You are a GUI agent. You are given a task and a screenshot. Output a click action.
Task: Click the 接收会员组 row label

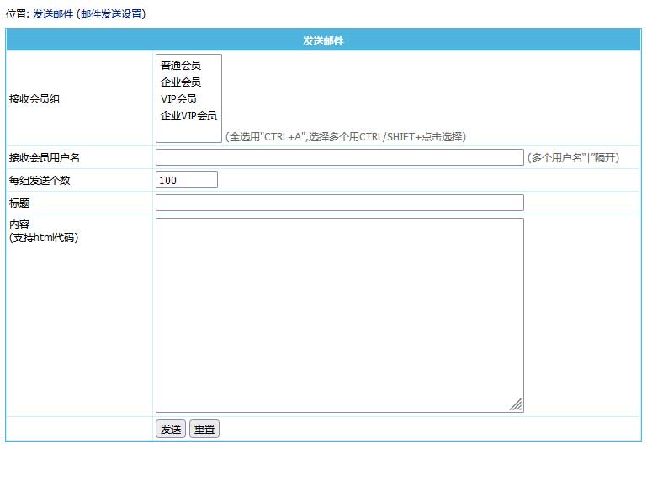(34, 99)
